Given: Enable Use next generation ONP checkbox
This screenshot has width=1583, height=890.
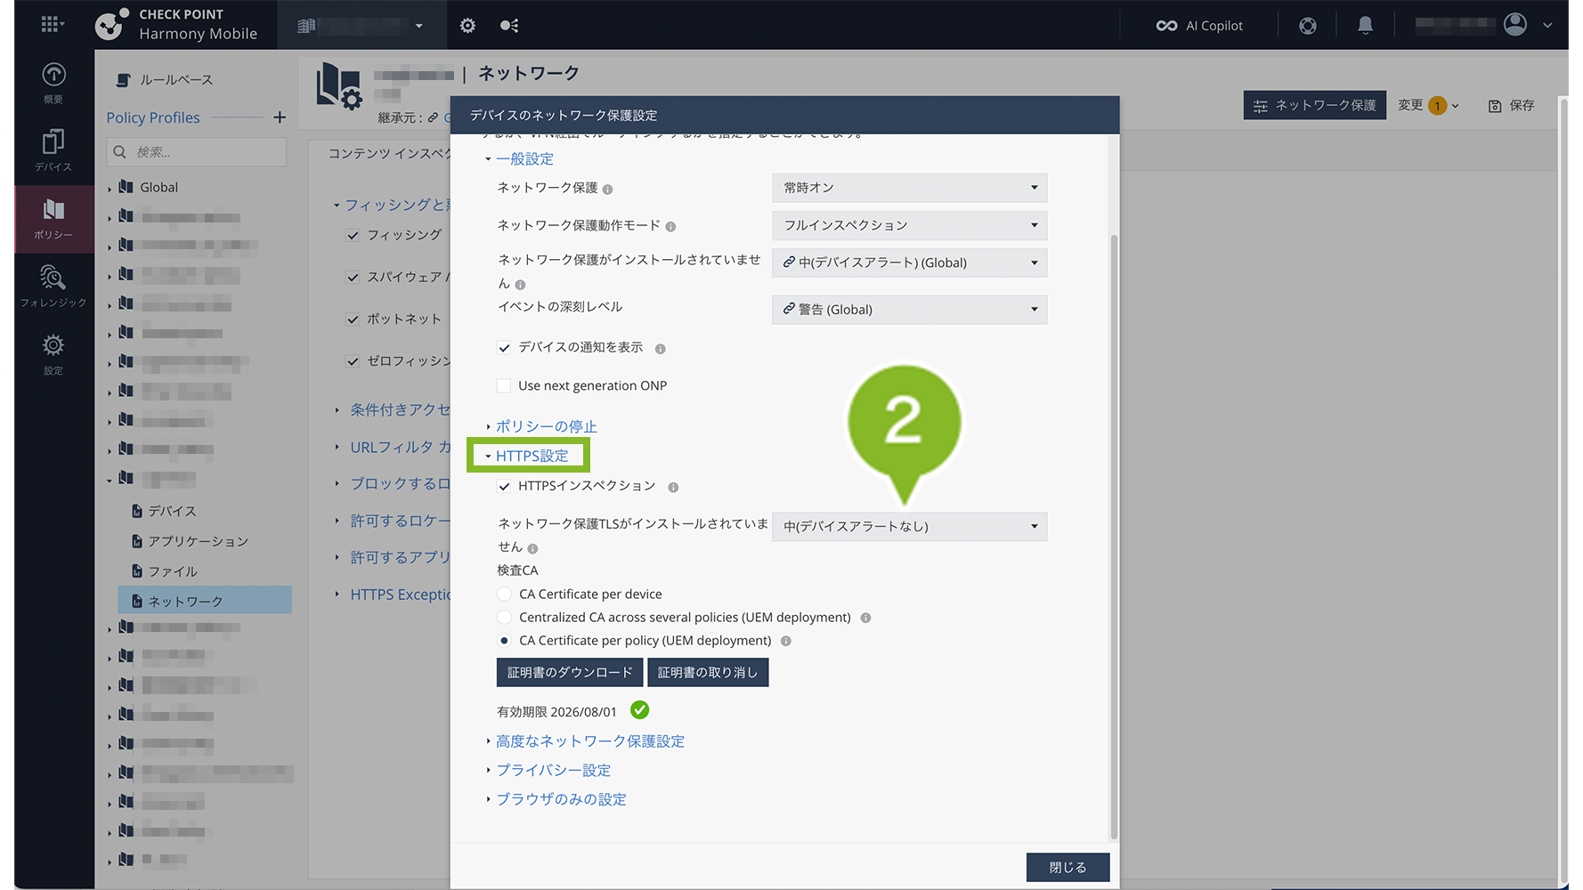Looking at the screenshot, I should click(x=505, y=385).
